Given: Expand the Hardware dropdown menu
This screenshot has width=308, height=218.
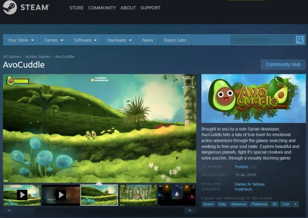Looking at the screenshot, I should tap(119, 40).
